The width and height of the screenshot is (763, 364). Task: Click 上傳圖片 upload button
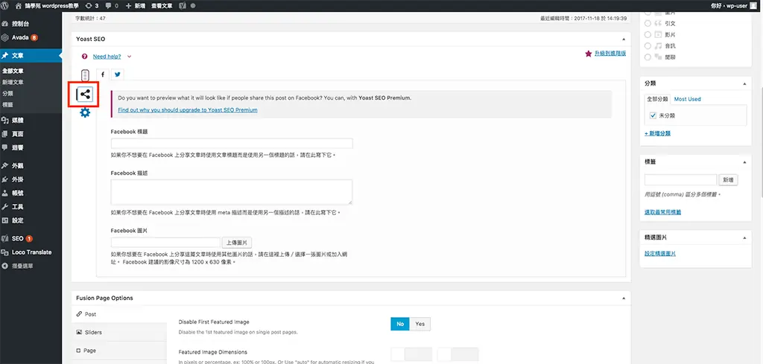[x=237, y=242]
